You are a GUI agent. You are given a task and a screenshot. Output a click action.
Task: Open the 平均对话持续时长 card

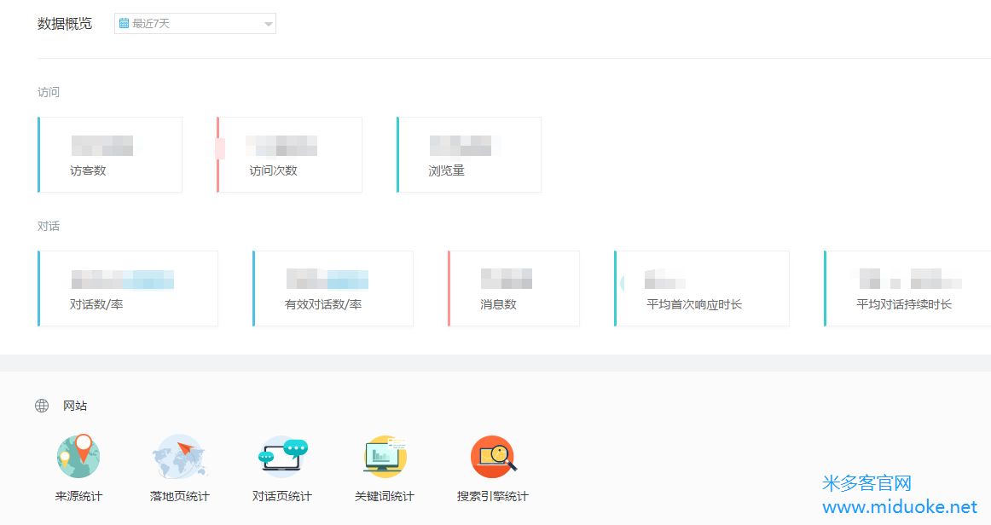tap(907, 289)
